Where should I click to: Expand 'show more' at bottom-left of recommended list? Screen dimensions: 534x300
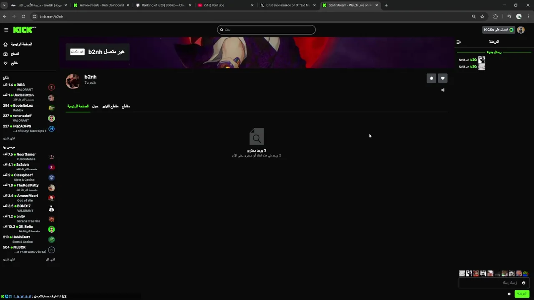[9, 260]
